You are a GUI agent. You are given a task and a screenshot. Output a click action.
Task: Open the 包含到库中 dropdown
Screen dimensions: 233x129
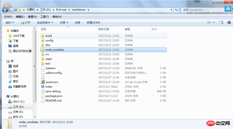pyautogui.click(x=45, y=23)
